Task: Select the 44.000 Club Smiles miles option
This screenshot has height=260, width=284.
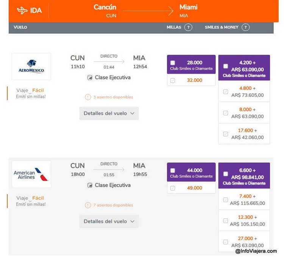Action: click(173, 170)
